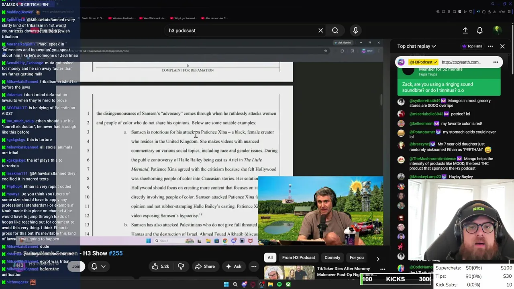Click the sidebar search icon at top right
Screen dimensions: 514x289
(x=493, y=4)
